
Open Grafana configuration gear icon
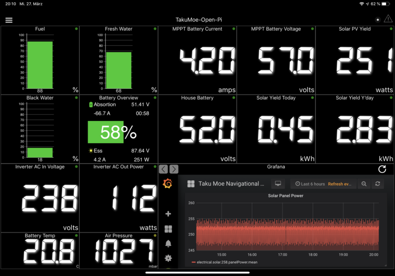[168, 258]
